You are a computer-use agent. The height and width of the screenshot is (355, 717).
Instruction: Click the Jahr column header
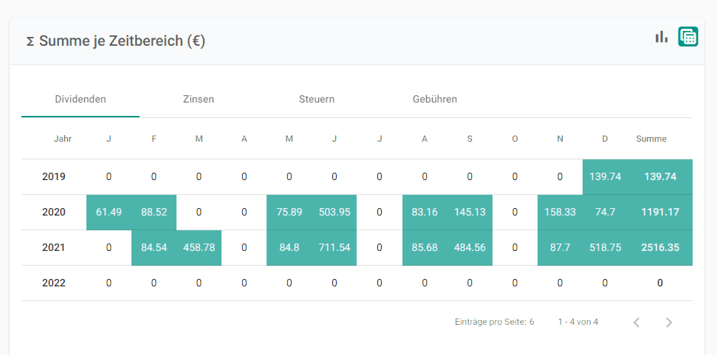click(x=63, y=139)
